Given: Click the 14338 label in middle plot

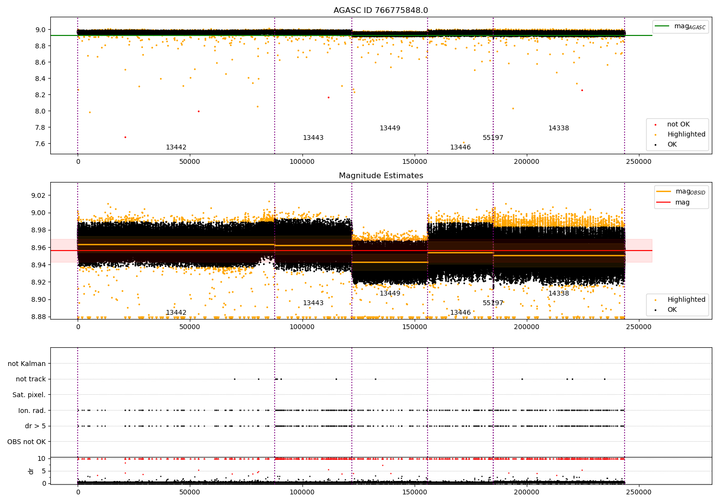Looking at the screenshot, I should click(558, 294).
